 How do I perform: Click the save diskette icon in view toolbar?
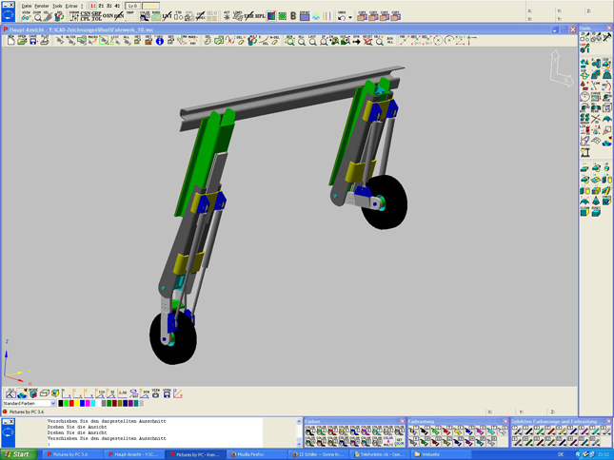33,41
